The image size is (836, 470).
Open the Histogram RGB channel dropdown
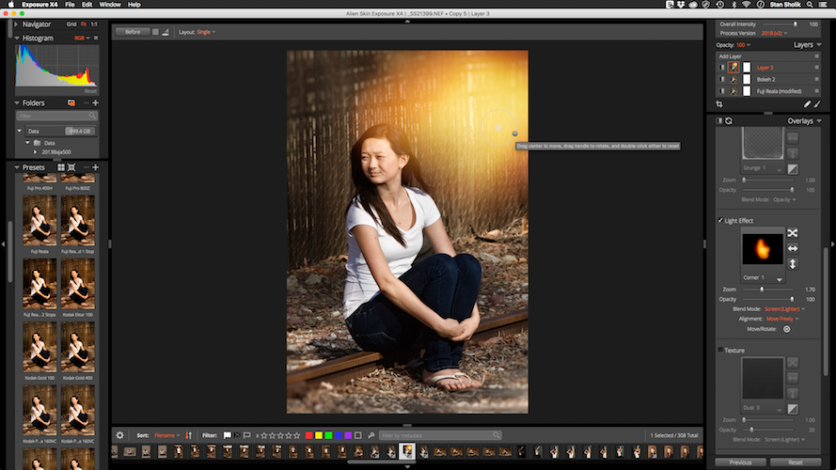(x=82, y=38)
